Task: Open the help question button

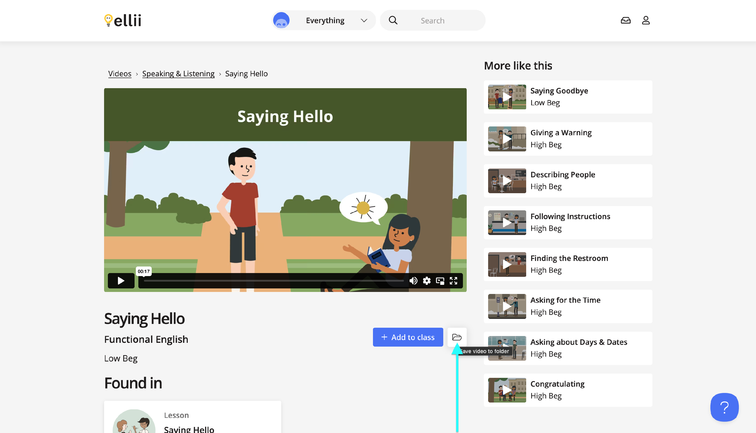Action: [x=724, y=407]
